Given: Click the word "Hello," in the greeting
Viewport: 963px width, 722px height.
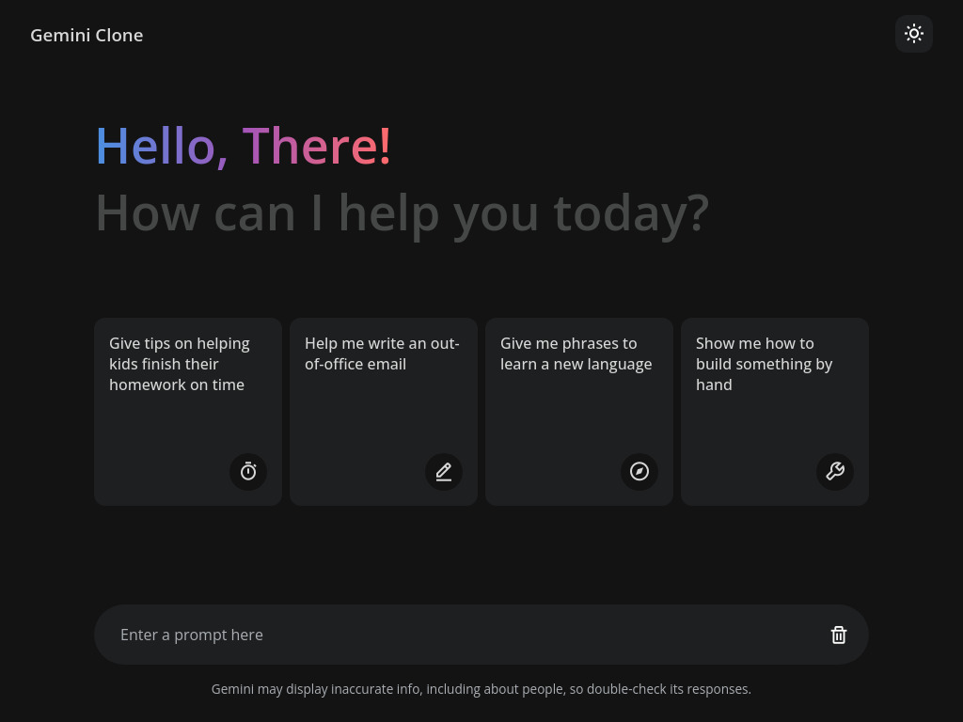Looking at the screenshot, I should [x=161, y=147].
